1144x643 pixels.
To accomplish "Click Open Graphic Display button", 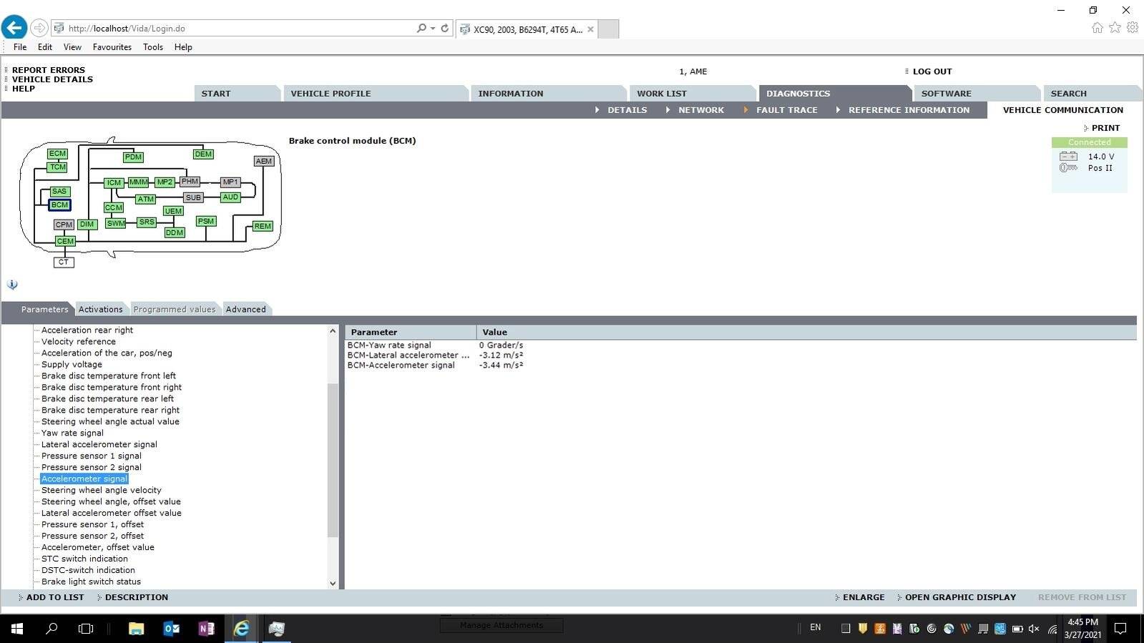I will [x=959, y=597].
